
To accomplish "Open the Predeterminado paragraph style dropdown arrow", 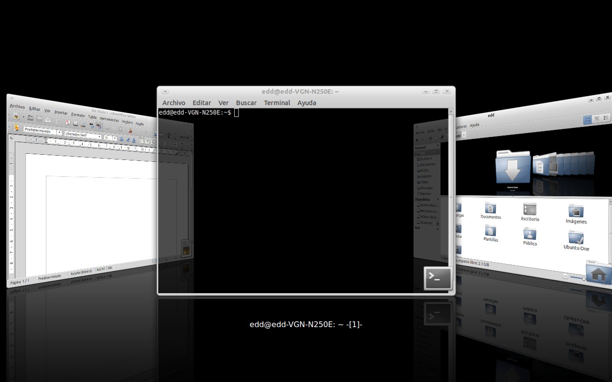I will point(59,132).
